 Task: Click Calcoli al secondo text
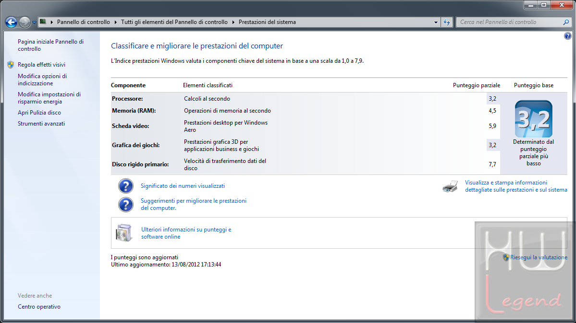[x=207, y=99]
